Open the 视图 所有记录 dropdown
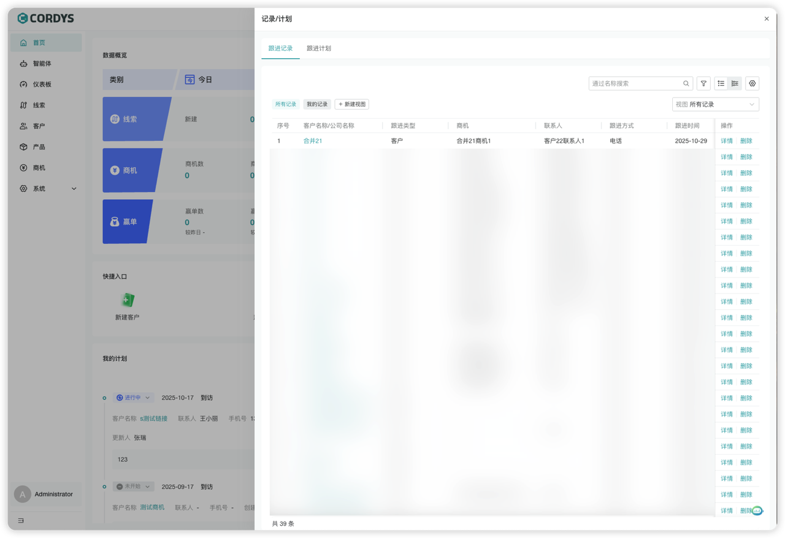Screen dimensions: 785x538 [715, 104]
